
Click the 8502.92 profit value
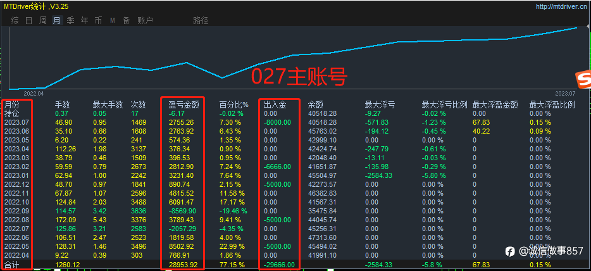point(182,246)
